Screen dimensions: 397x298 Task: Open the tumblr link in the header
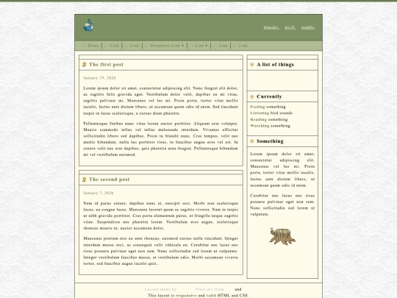click(308, 27)
